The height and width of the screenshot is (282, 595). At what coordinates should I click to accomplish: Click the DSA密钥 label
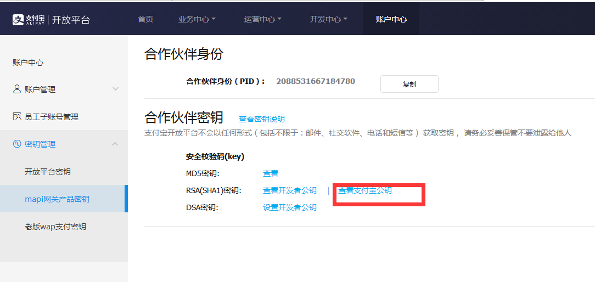(202, 207)
